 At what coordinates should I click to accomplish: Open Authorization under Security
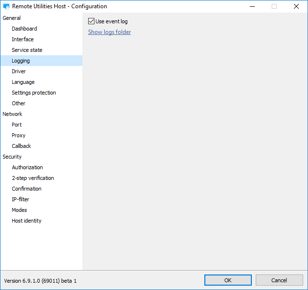coord(27,167)
